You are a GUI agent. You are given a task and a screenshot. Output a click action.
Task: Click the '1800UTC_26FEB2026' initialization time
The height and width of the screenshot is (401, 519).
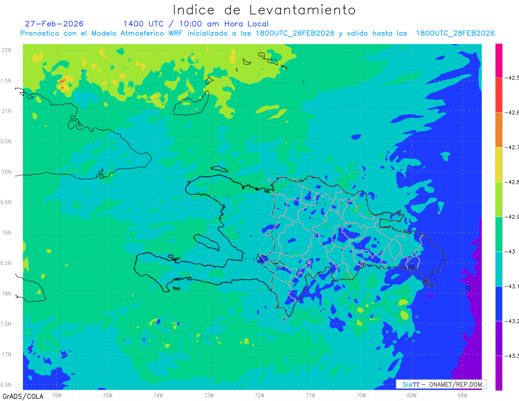click(295, 33)
